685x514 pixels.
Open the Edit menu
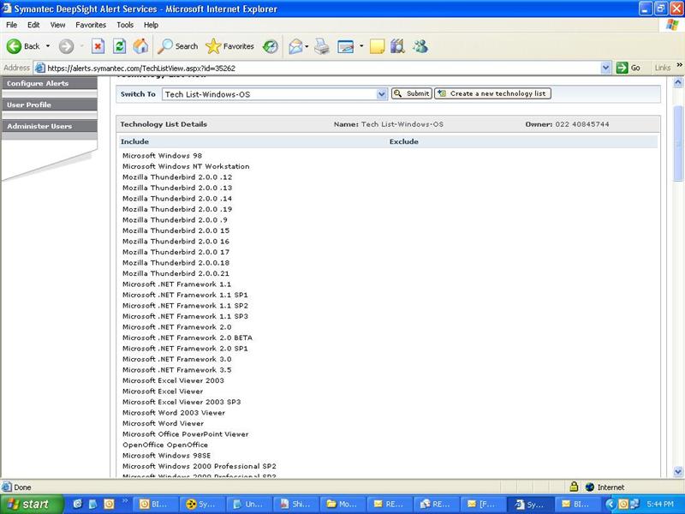coord(33,25)
